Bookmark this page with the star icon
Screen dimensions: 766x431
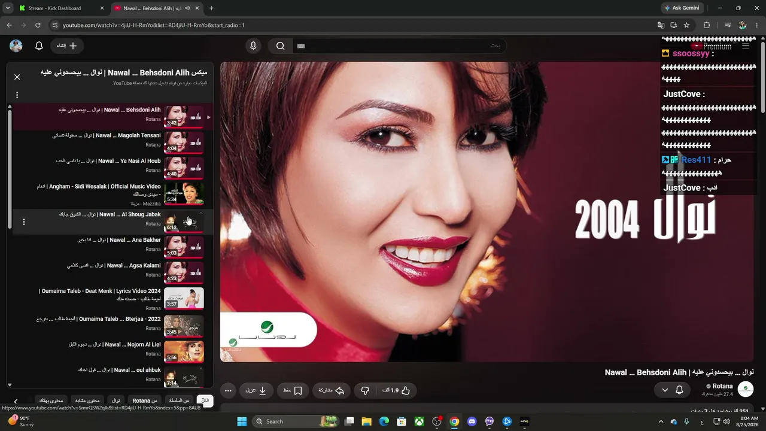point(686,25)
